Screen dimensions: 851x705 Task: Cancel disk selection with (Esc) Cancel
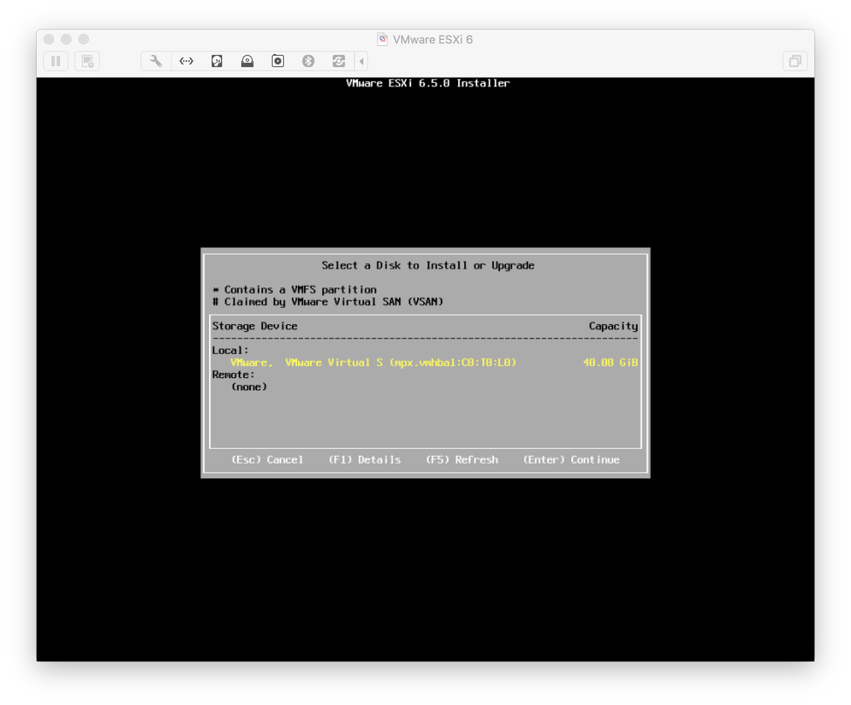click(x=267, y=459)
